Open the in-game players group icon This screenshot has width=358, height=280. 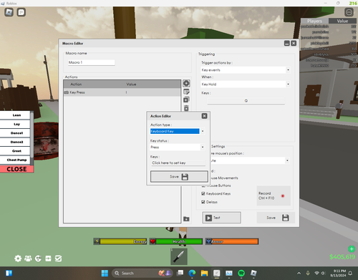click(x=28, y=259)
